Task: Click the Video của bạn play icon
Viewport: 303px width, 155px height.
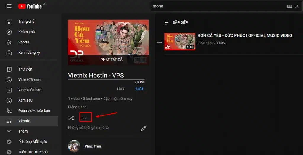Action: pos(9,90)
